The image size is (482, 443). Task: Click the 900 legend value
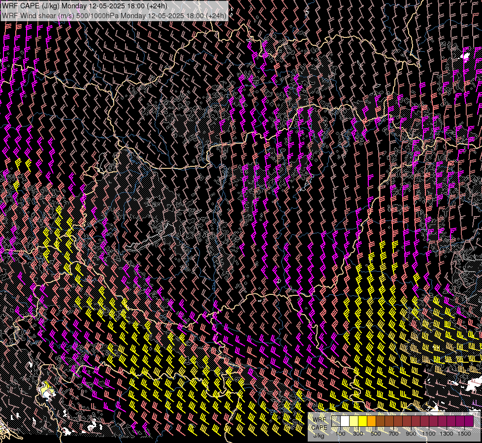pyautogui.click(x=411, y=434)
